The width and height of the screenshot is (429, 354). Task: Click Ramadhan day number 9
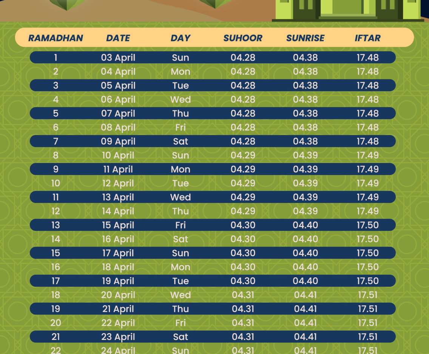coord(56,169)
